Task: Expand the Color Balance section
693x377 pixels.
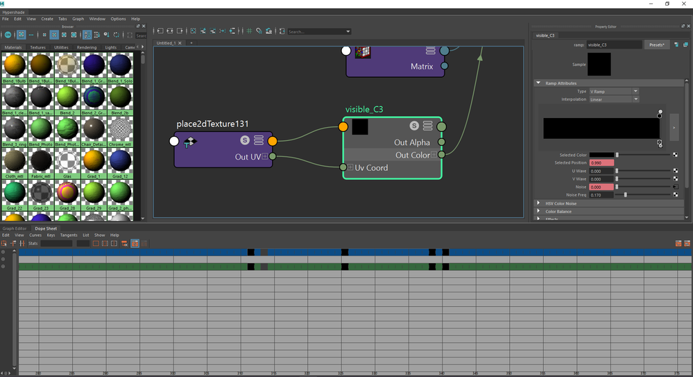Action: [x=538, y=211]
